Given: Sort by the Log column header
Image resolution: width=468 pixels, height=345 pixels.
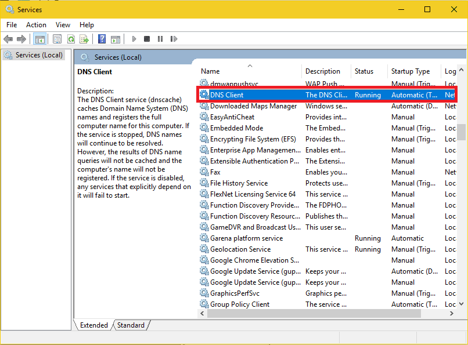Looking at the screenshot, I should 449,71.
